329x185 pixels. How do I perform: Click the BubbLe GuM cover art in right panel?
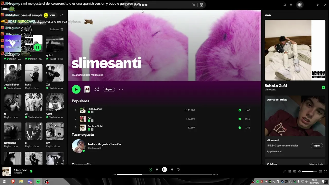[x=295, y=50]
